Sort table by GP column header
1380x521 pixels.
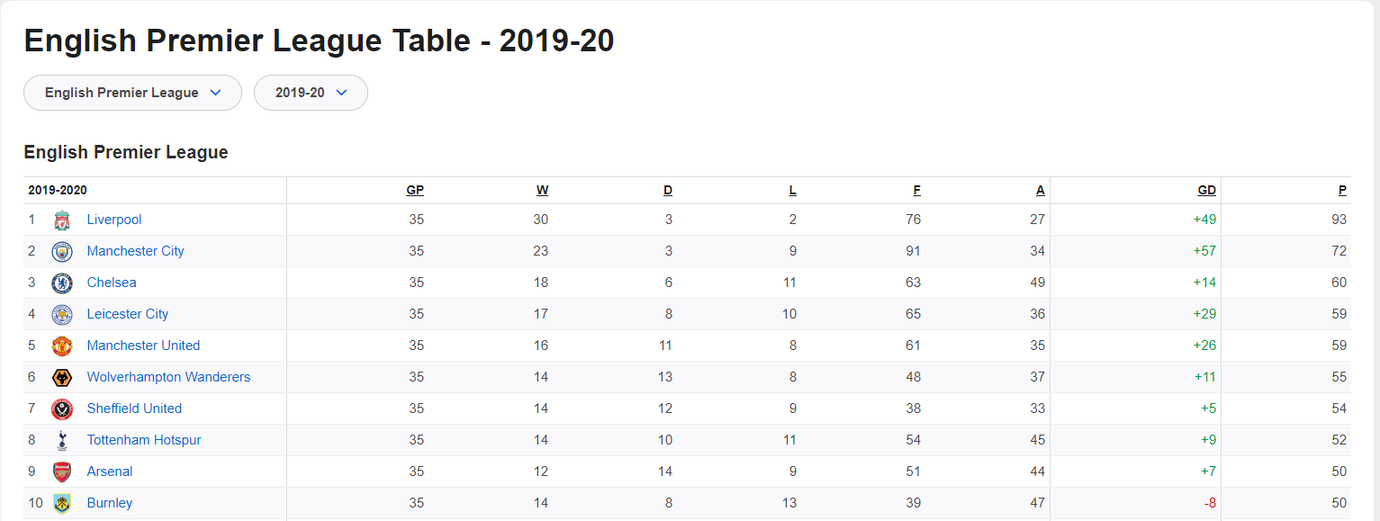point(415,190)
